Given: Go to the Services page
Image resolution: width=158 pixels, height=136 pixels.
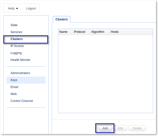Looking at the screenshot, I should (x=16, y=32).
